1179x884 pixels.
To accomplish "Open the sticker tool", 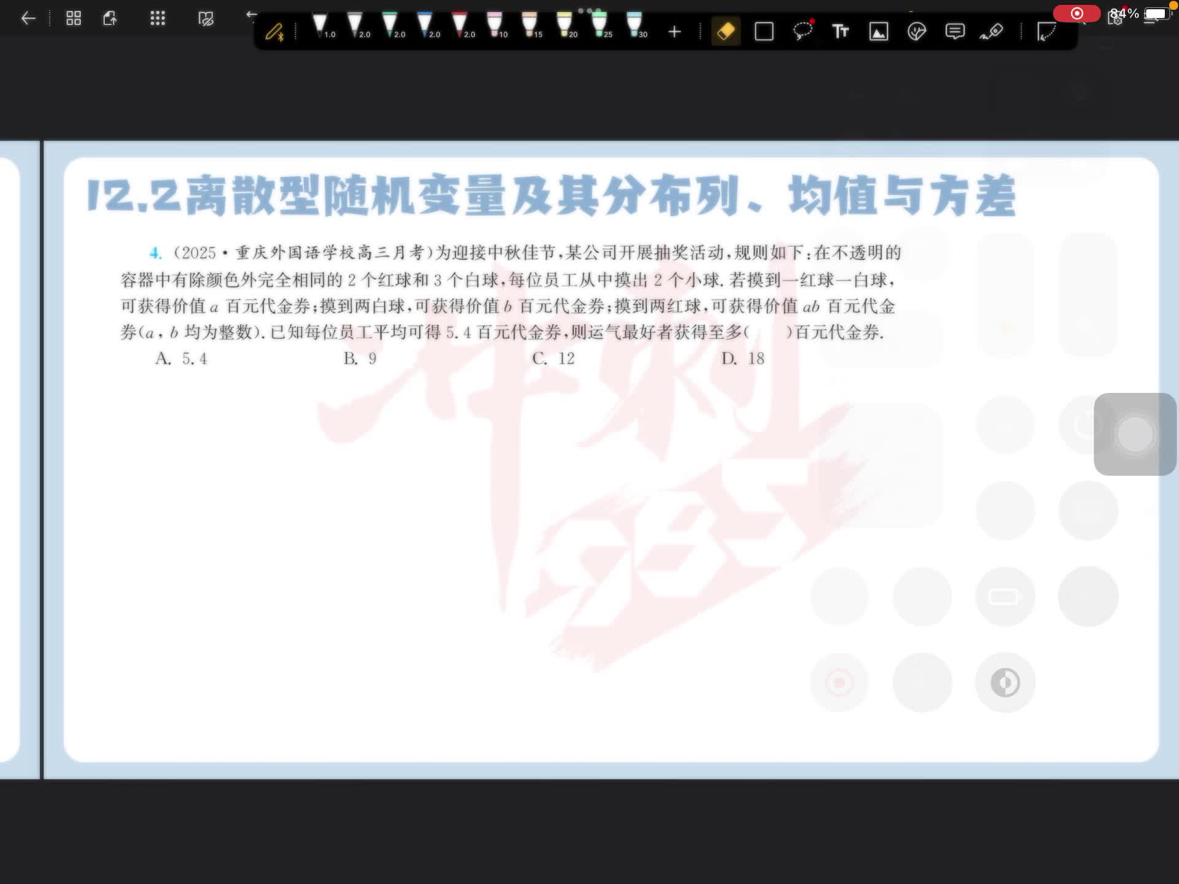I will (916, 31).
